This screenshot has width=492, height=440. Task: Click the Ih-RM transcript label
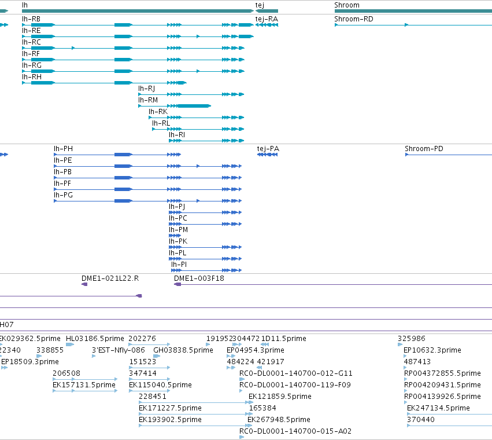pos(148,100)
